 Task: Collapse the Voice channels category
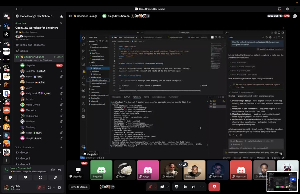[x=25, y=147]
